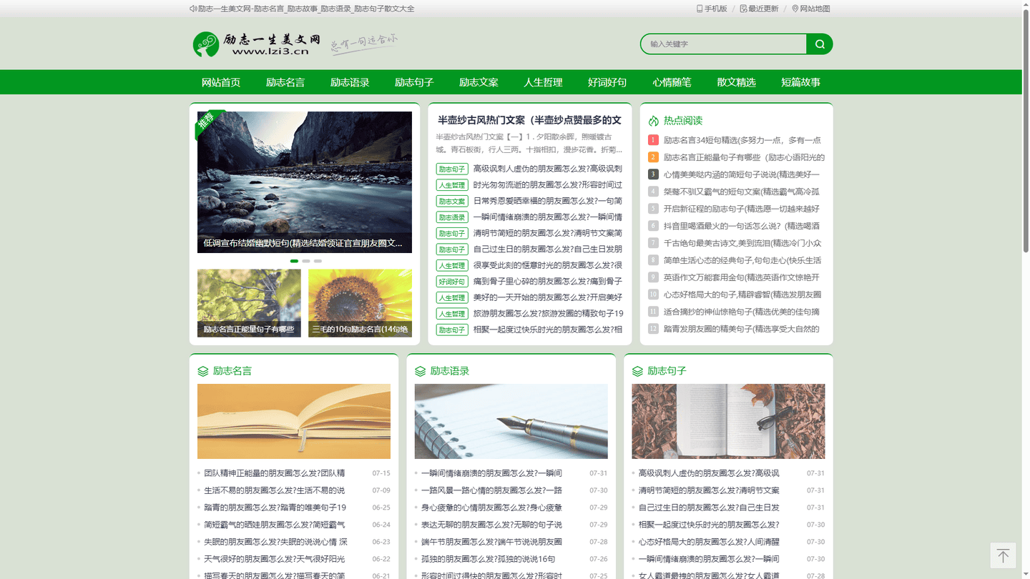1030x579 pixels.
Task: Open 团队精神正能量的朋友圈怎么发 article
Action: pos(275,473)
